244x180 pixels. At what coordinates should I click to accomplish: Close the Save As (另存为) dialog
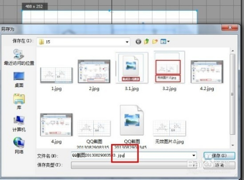[230, 28]
